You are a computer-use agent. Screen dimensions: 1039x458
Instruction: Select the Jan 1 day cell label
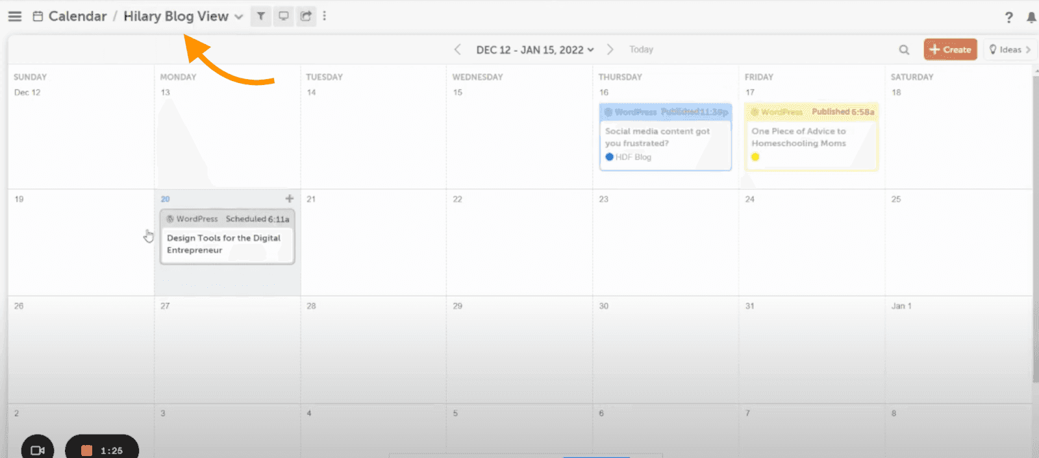pos(901,306)
